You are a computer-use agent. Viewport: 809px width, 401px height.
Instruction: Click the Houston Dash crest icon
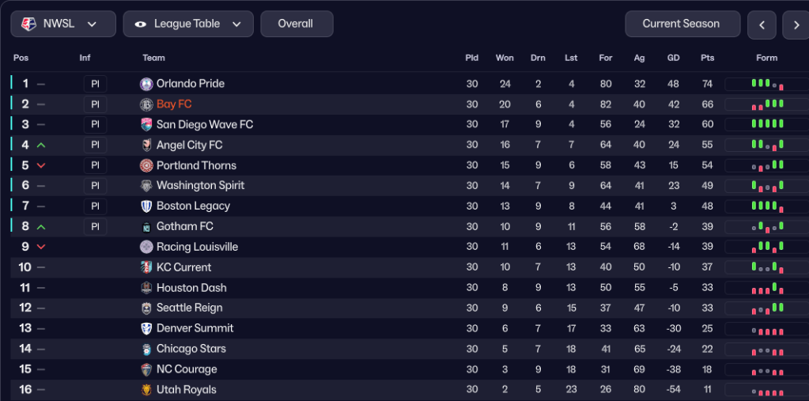[x=146, y=288]
